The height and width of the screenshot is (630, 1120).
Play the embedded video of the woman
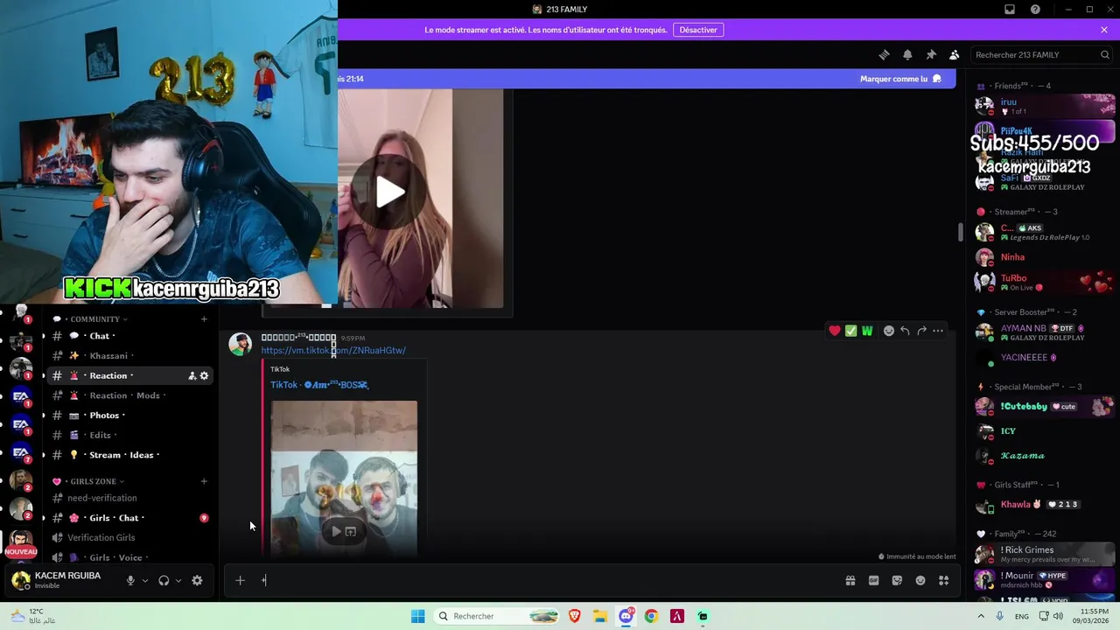click(x=390, y=192)
